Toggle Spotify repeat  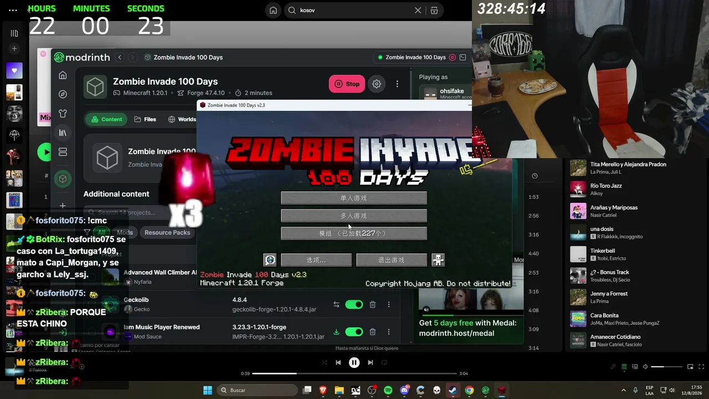[x=384, y=362]
